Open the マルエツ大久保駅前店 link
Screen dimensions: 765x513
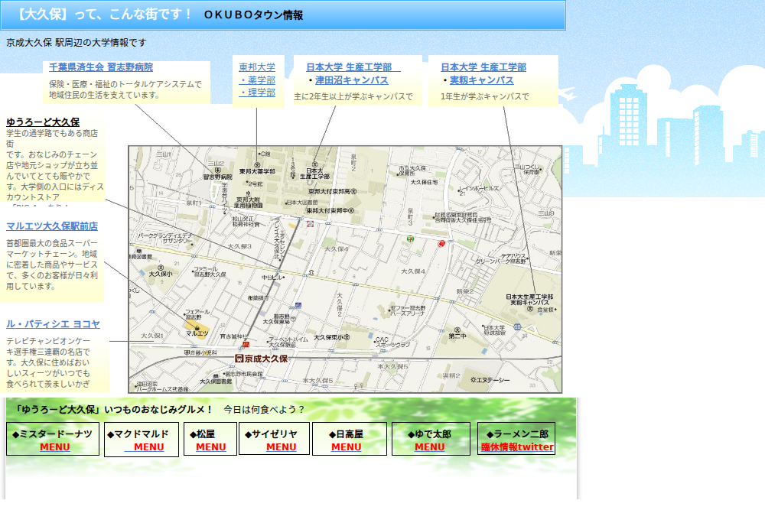(x=52, y=226)
